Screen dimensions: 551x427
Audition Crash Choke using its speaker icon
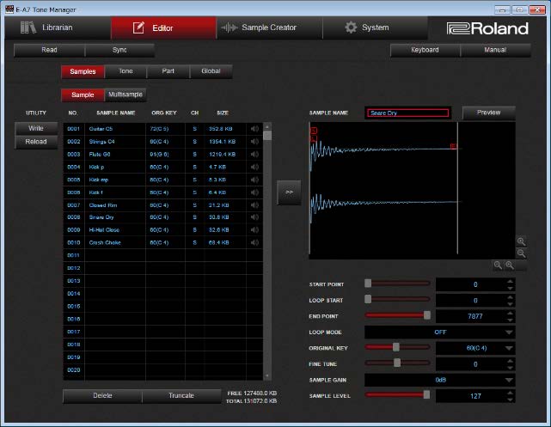tap(254, 243)
